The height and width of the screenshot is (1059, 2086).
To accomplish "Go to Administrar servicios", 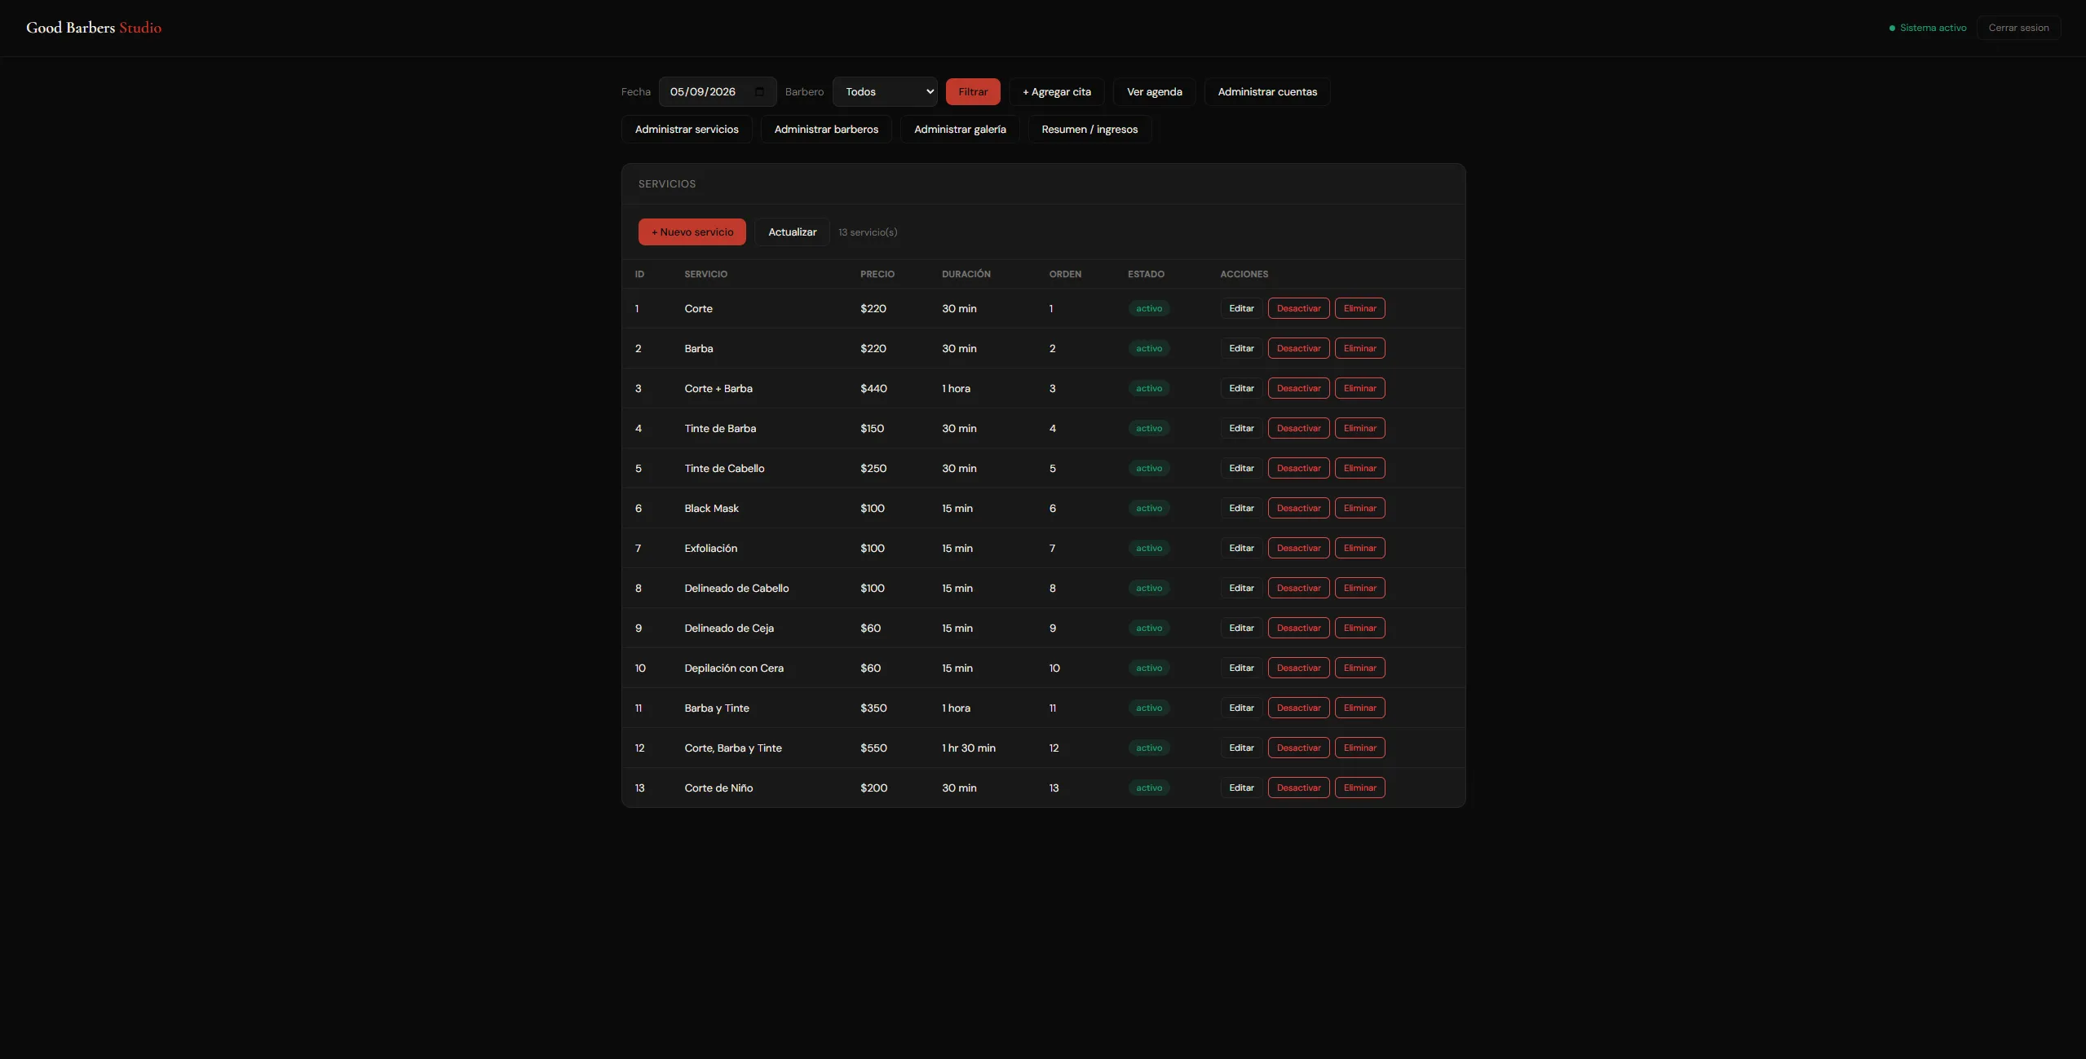I will click(x=687, y=130).
